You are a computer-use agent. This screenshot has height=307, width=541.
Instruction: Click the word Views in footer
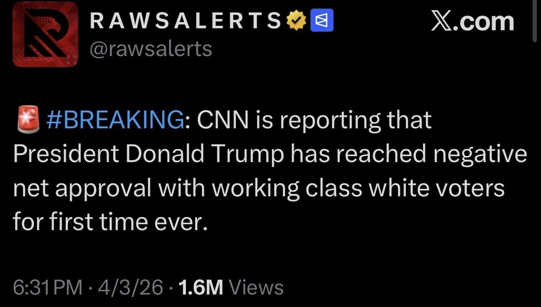click(x=256, y=288)
